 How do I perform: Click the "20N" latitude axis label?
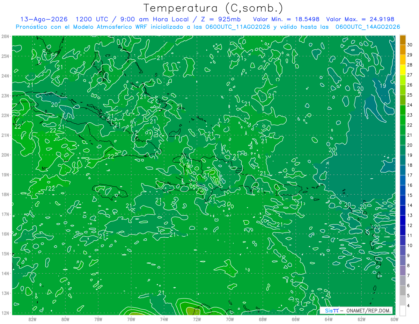click(x=5, y=155)
